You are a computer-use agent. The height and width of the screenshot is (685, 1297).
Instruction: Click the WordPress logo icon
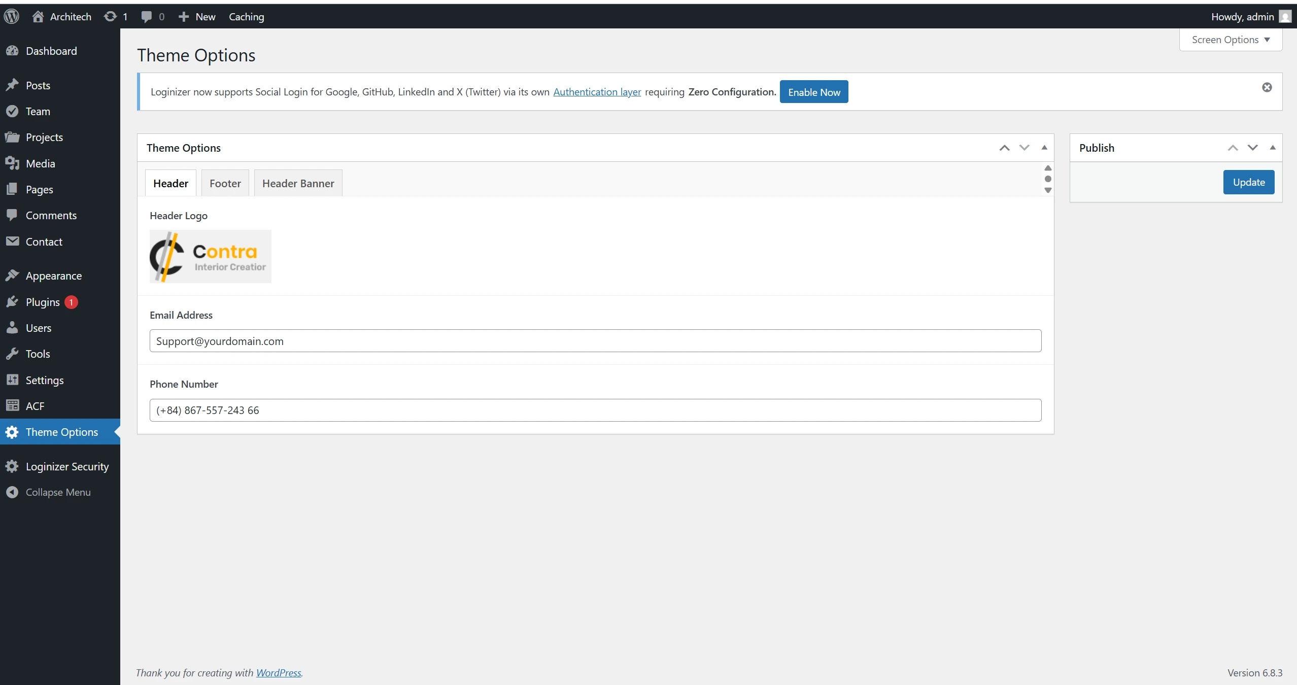[x=12, y=16]
